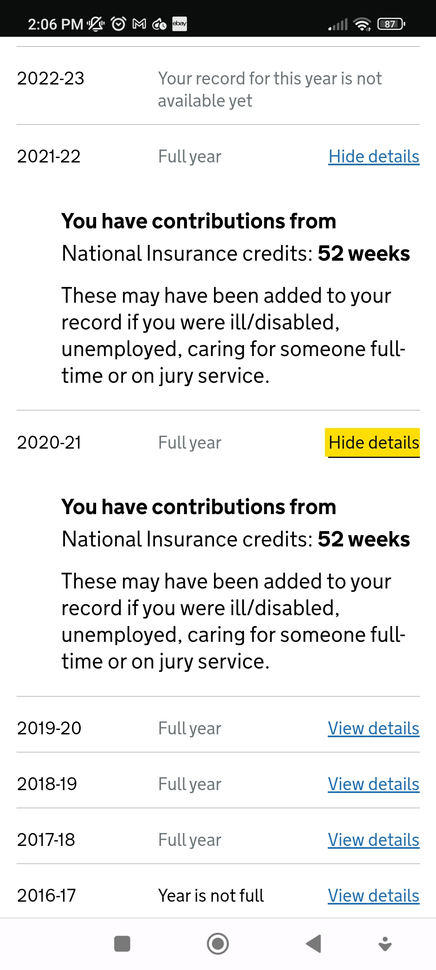The width and height of the screenshot is (436, 970).
Task: Show details for the 2016-17 incomplete year
Action: [373, 896]
